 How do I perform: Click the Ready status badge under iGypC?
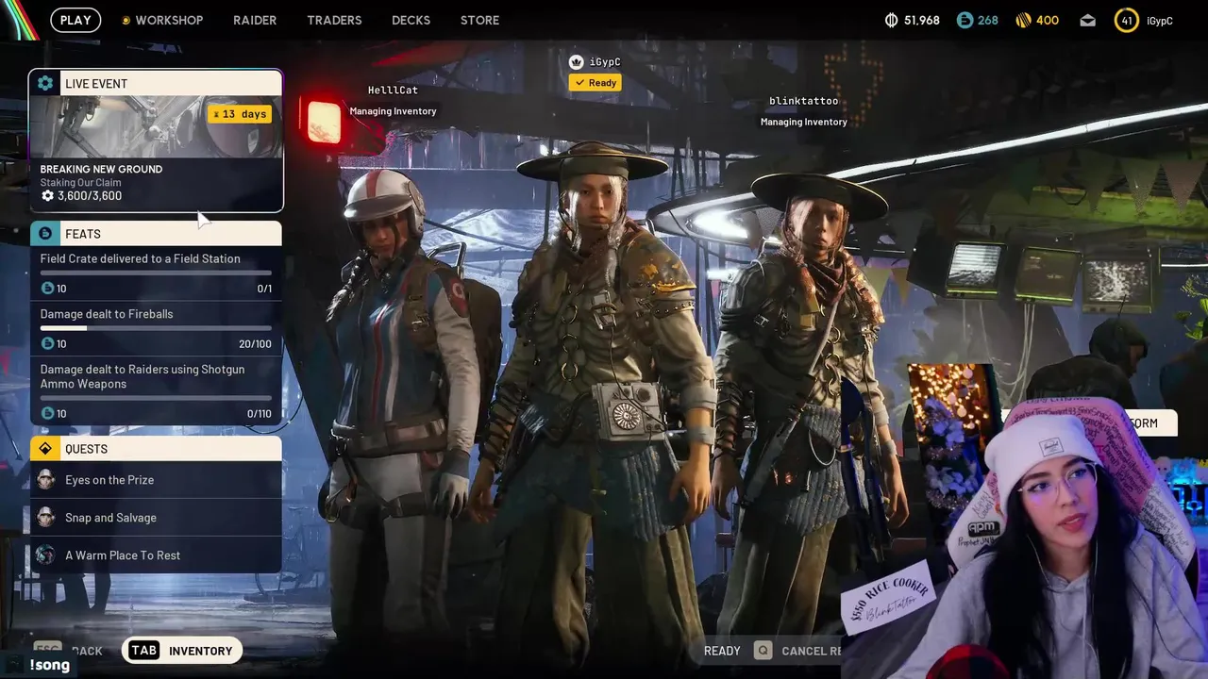(x=596, y=83)
